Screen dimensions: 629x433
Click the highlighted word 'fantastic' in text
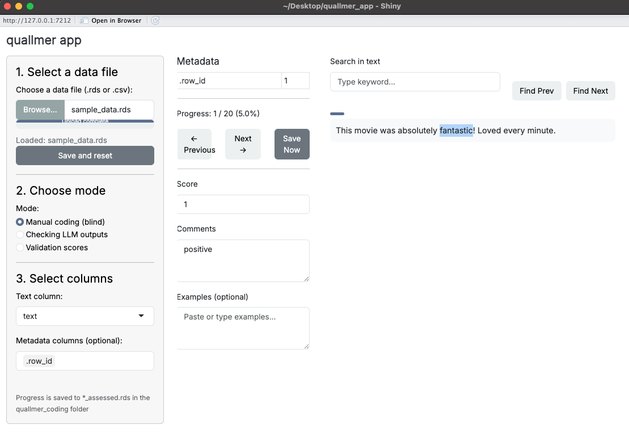pyautogui.click(x=456, y=131)
